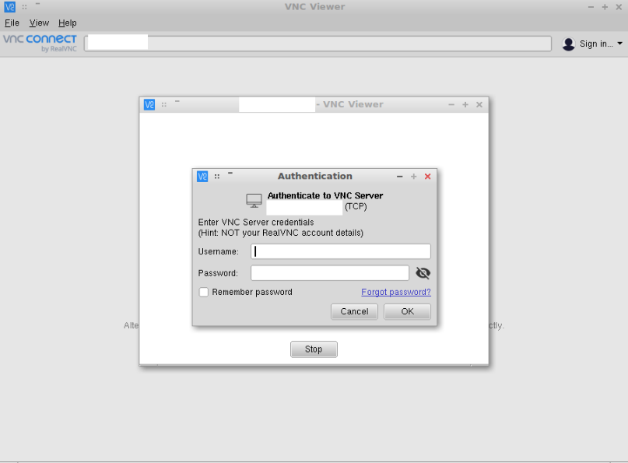Focus the Password input field
Image resolution: width=628 pixels, height=463 pixels.
[x=330, y=273]
